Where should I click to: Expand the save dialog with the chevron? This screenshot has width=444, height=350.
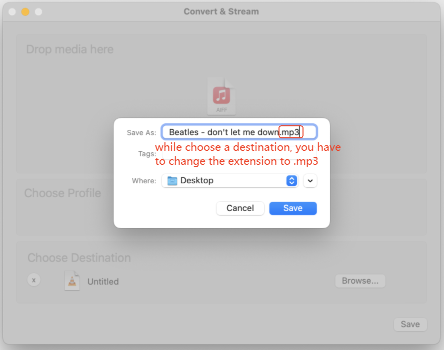[x=310, y=181]
